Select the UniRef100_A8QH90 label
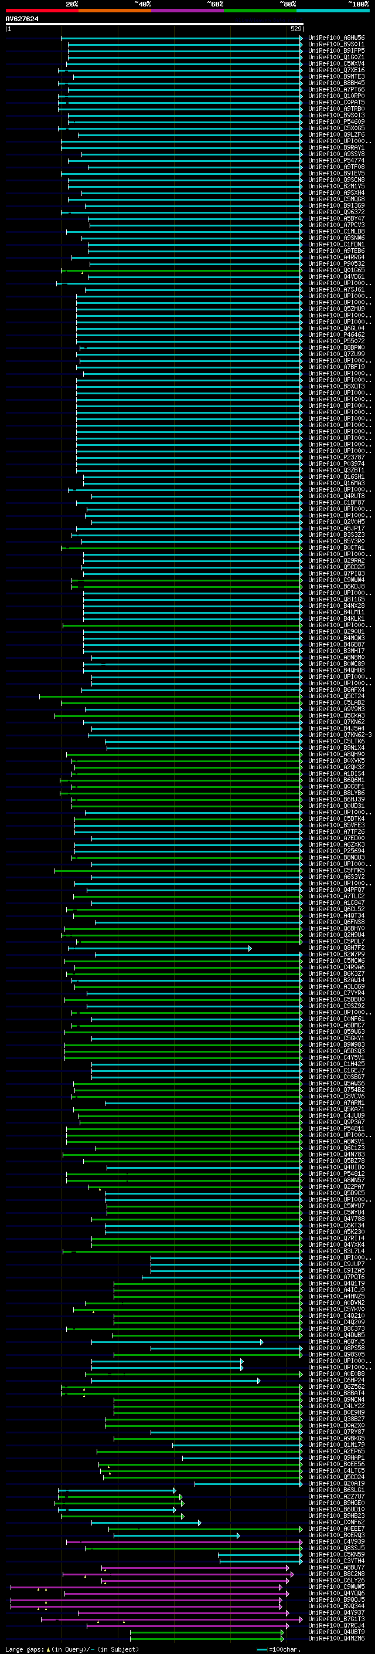The height and width of the screenshot is (1654, 375). coord(336,755)
